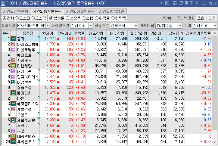This screenshot has height=146, width=218.
Task: Select the 우리로 stock name
Action: click(x=22, y=126)
